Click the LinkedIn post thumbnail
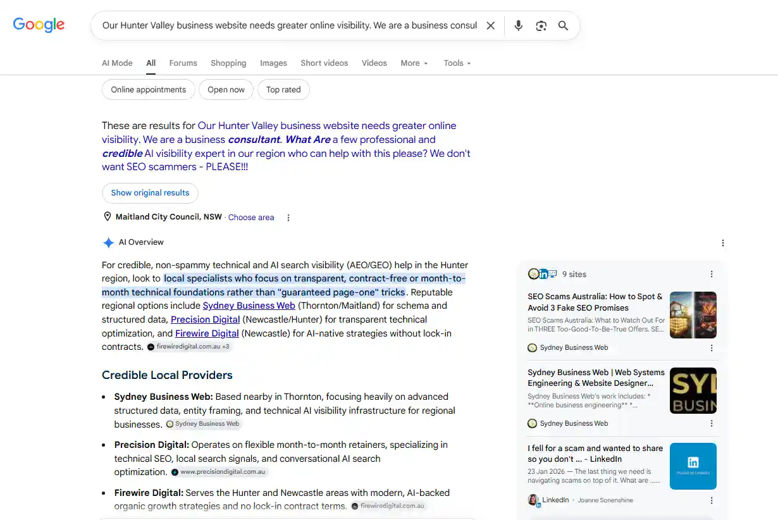 (x=693, y=466)
